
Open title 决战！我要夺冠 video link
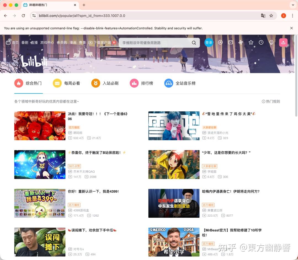[x=98, y=116]
